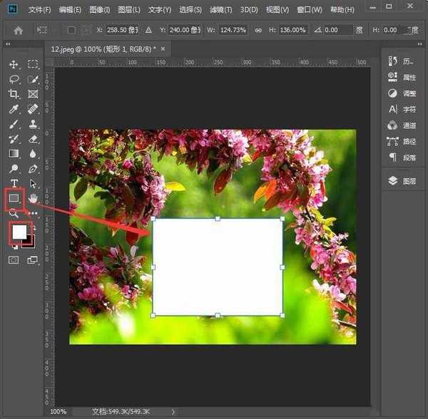The image size is (428, 419).
Task: Open the 历史 history panel button
Action: (402, 62)
